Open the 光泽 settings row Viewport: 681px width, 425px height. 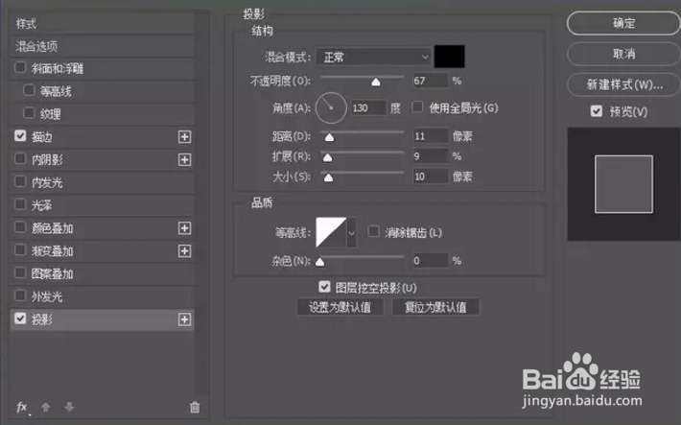(102, 205)
